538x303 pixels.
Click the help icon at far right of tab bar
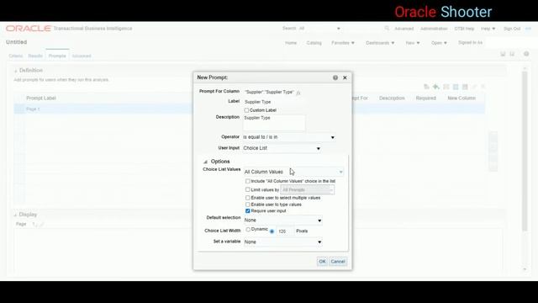click(x=526, y=54)
